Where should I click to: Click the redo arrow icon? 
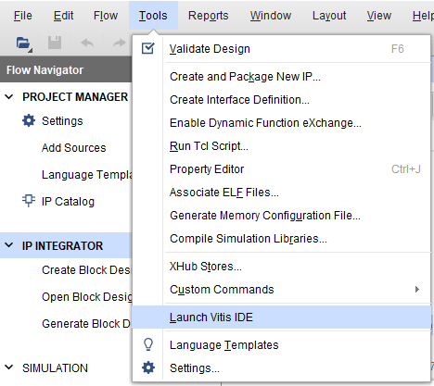[120, 43]
